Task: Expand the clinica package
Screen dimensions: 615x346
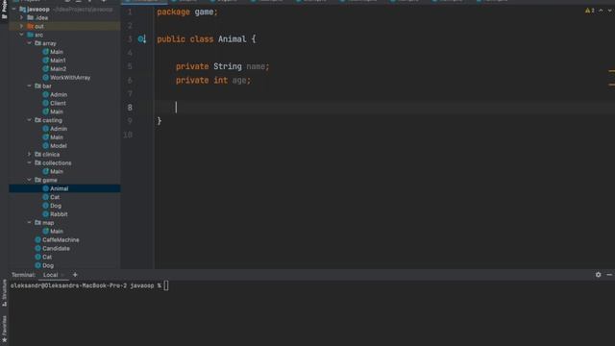Action: pyautogui.click(x=30, y=154)
